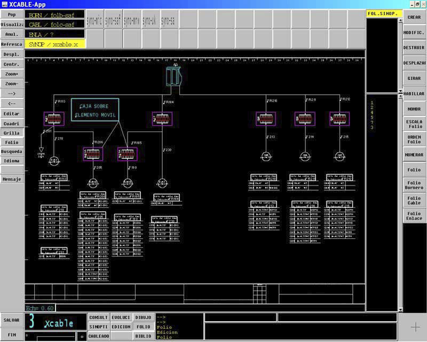427x342 pixels.
Task: Select terminal block under FR212
Action: click(339, 119)
